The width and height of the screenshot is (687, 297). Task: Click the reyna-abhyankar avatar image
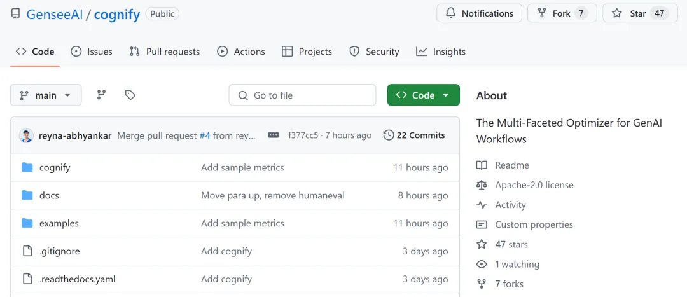(26, 135)
